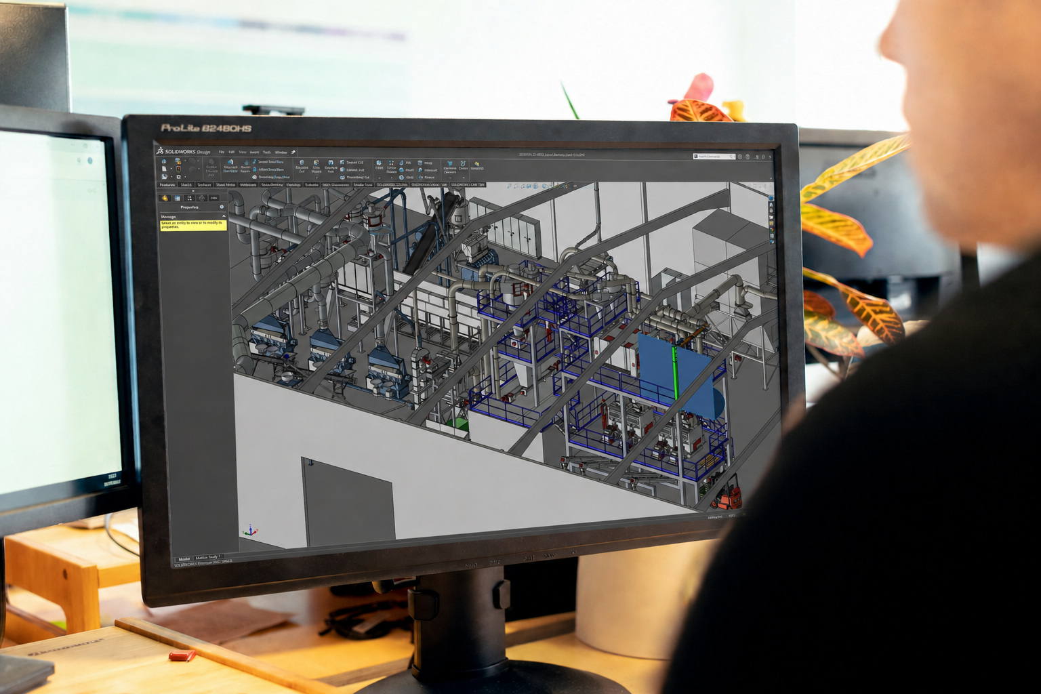The image size is (1041, 694).
Task: Switch to the Features ribbon tab
Action: (167, 184)
